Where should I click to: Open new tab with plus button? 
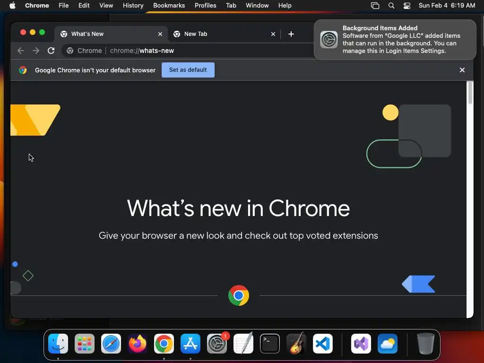click(291, 34)
